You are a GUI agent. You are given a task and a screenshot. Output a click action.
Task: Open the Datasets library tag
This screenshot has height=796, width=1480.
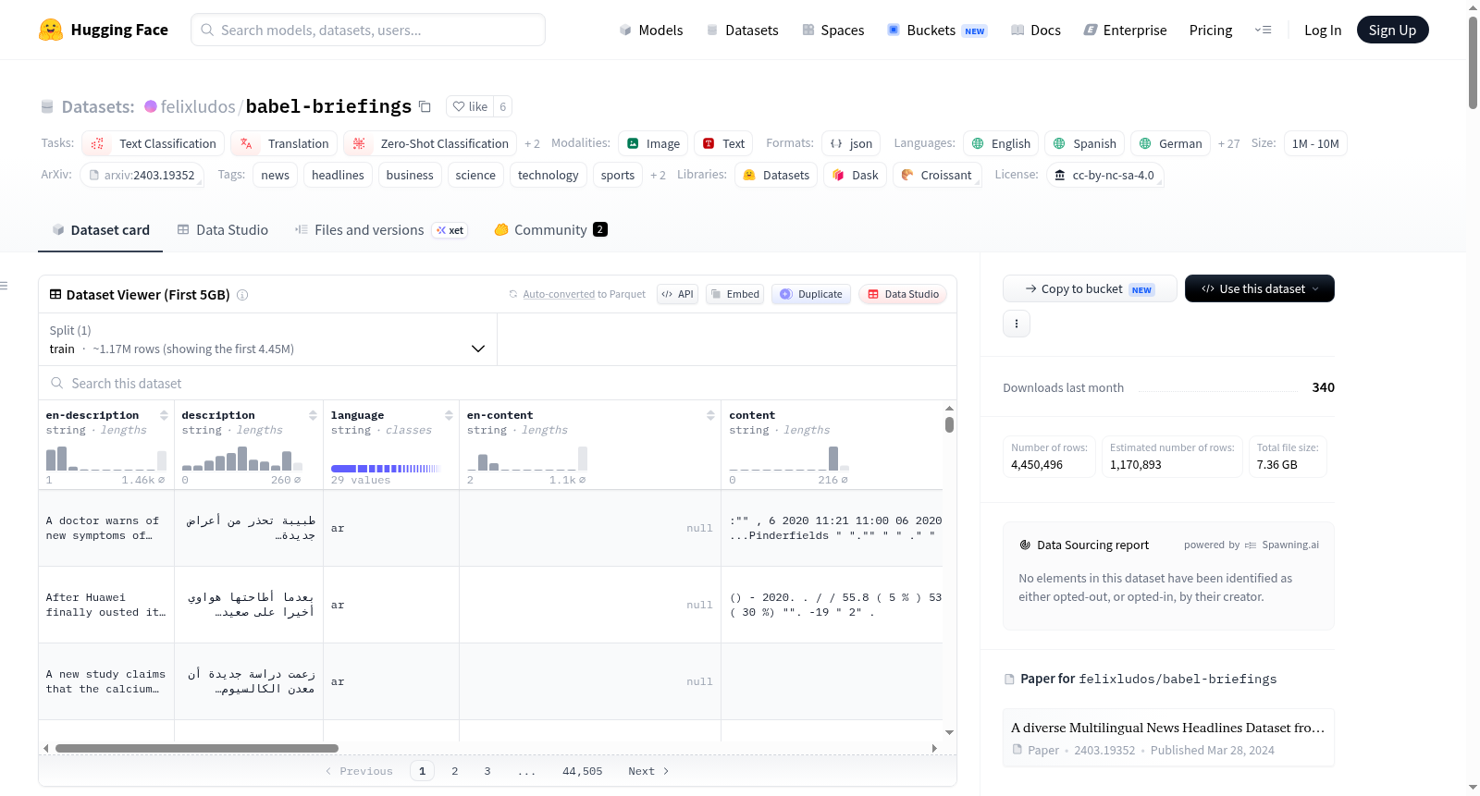point(776,175)
